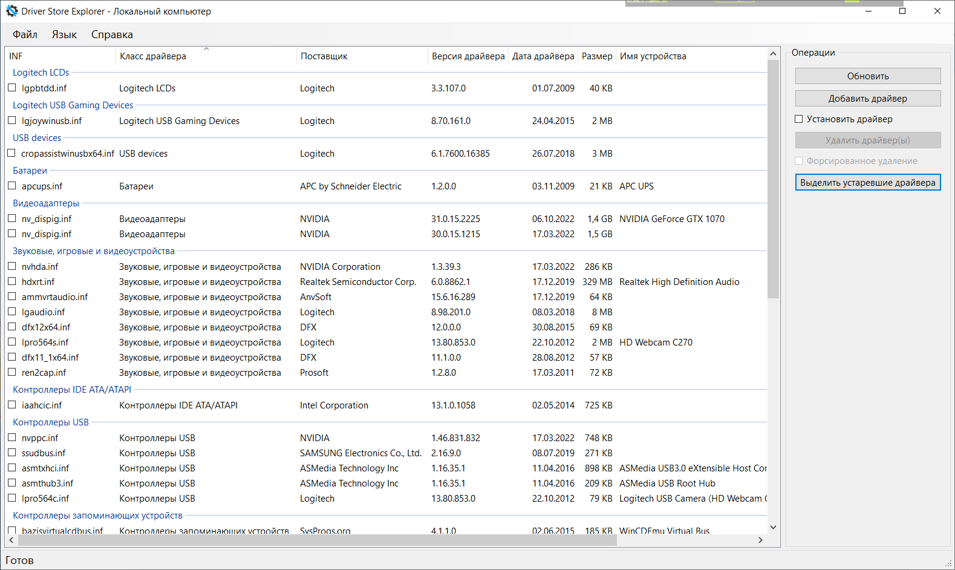The height and width of the screenshot is (570, 955).
Task: Click the Обновить button
Action: tap(868, 76)
